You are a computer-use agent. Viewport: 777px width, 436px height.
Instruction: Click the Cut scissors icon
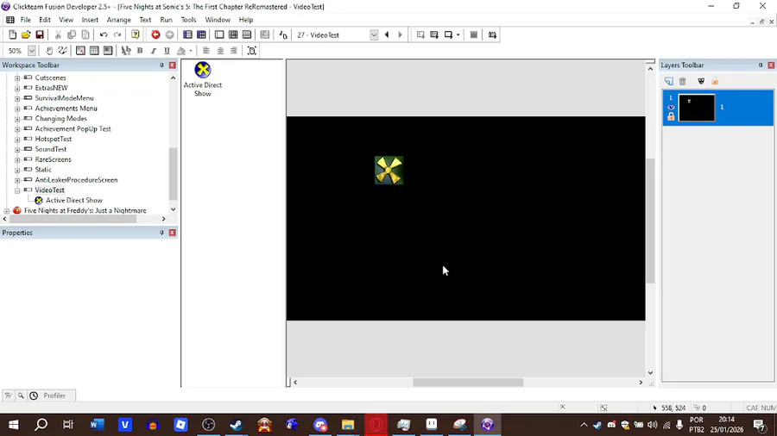58,34
